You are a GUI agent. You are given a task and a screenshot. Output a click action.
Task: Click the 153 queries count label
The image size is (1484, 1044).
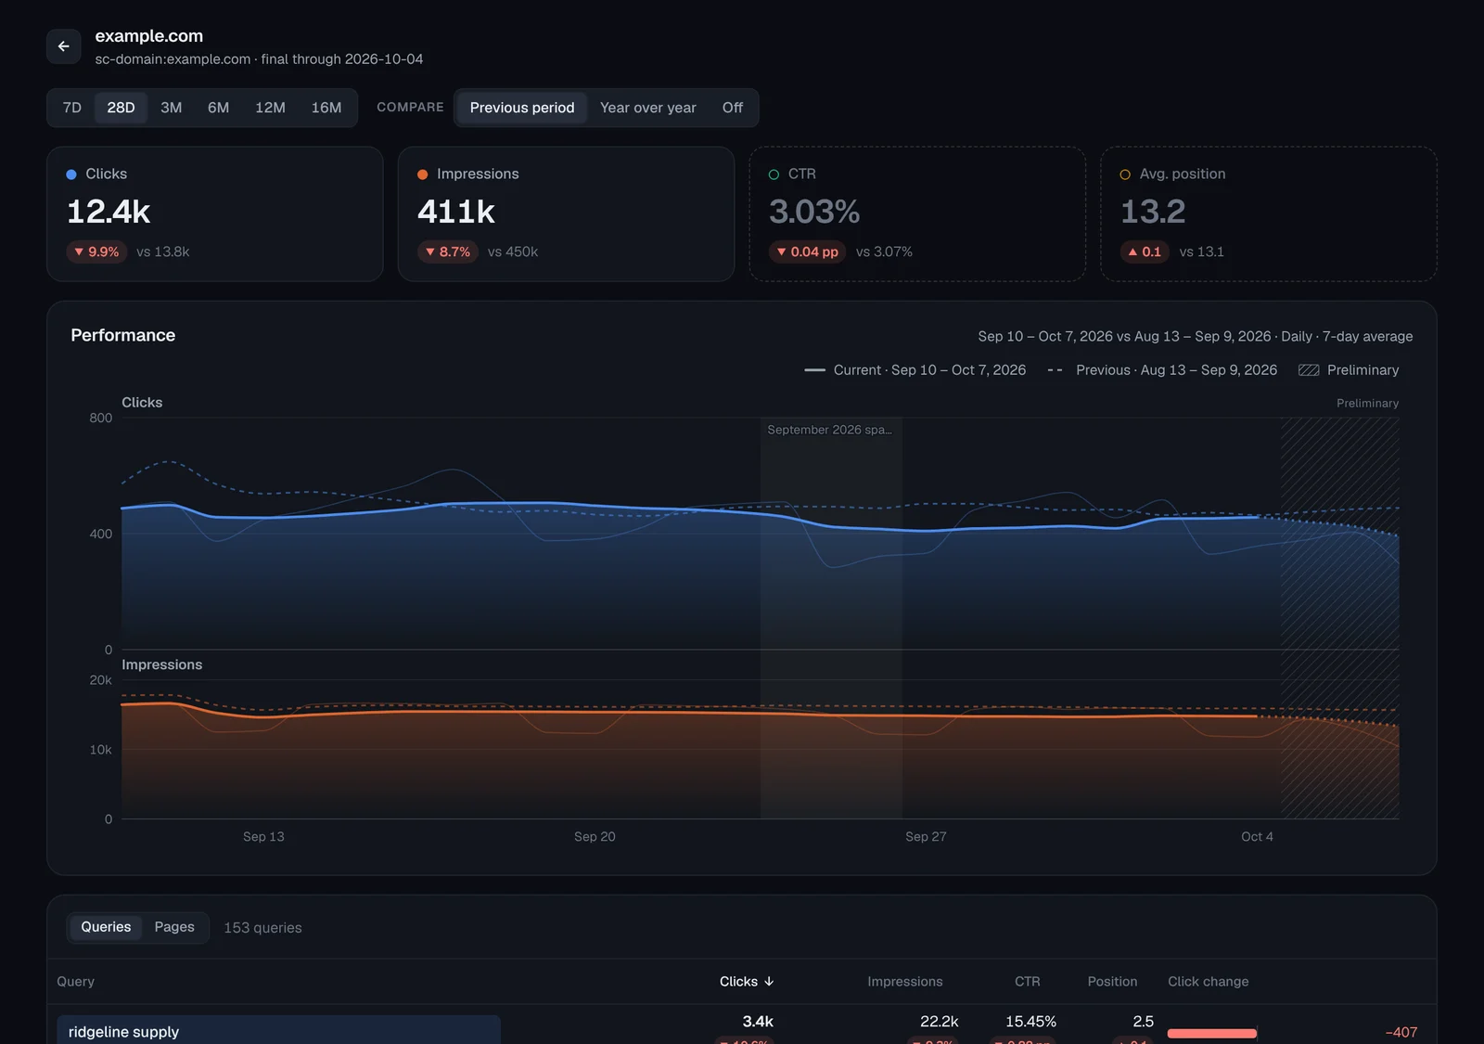pos(262,928)
